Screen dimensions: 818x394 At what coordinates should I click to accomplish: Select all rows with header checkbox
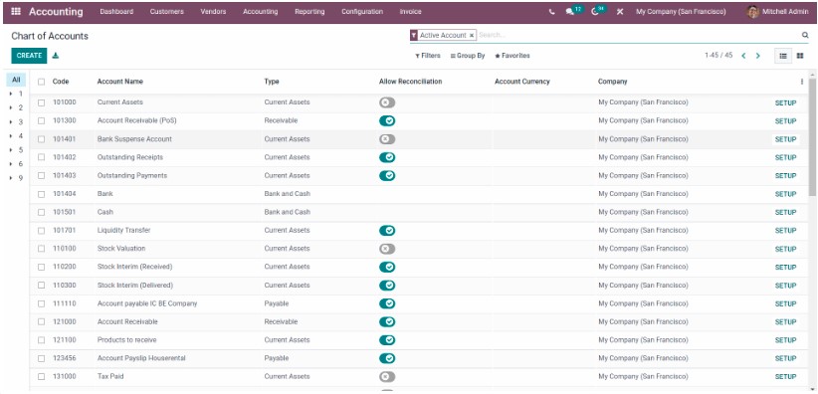pyautogui.click(x=41, y=82)
